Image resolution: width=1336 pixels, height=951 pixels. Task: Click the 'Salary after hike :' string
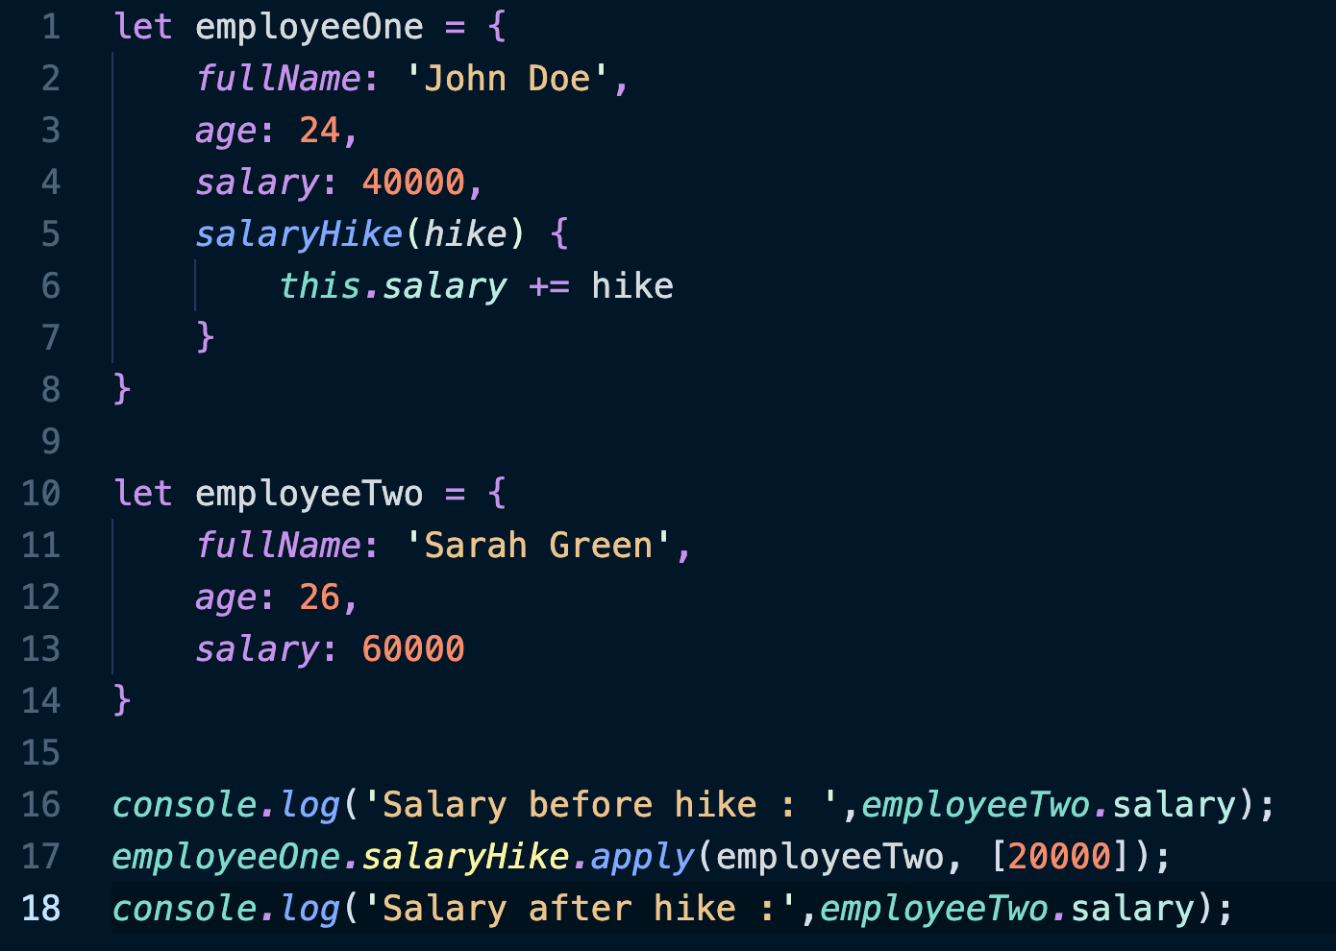(x=580, y=909)
